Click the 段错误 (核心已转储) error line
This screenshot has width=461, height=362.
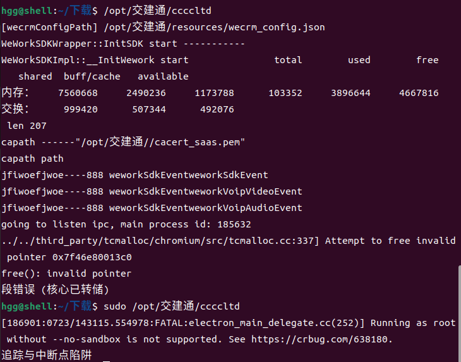56,289
